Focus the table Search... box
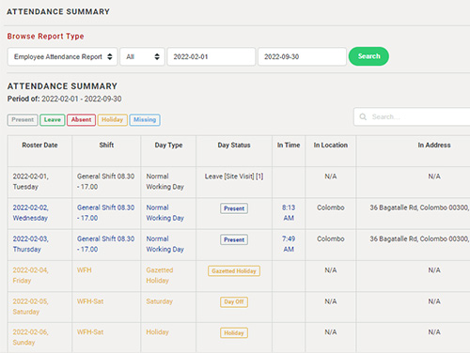 (412, 116)
